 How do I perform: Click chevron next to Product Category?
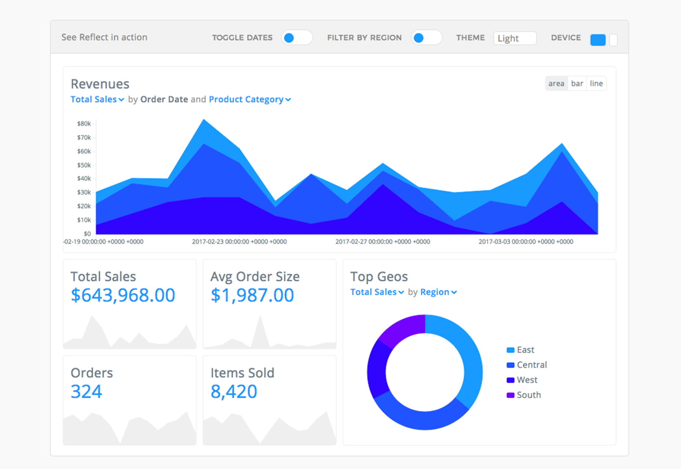coord(288,100)
